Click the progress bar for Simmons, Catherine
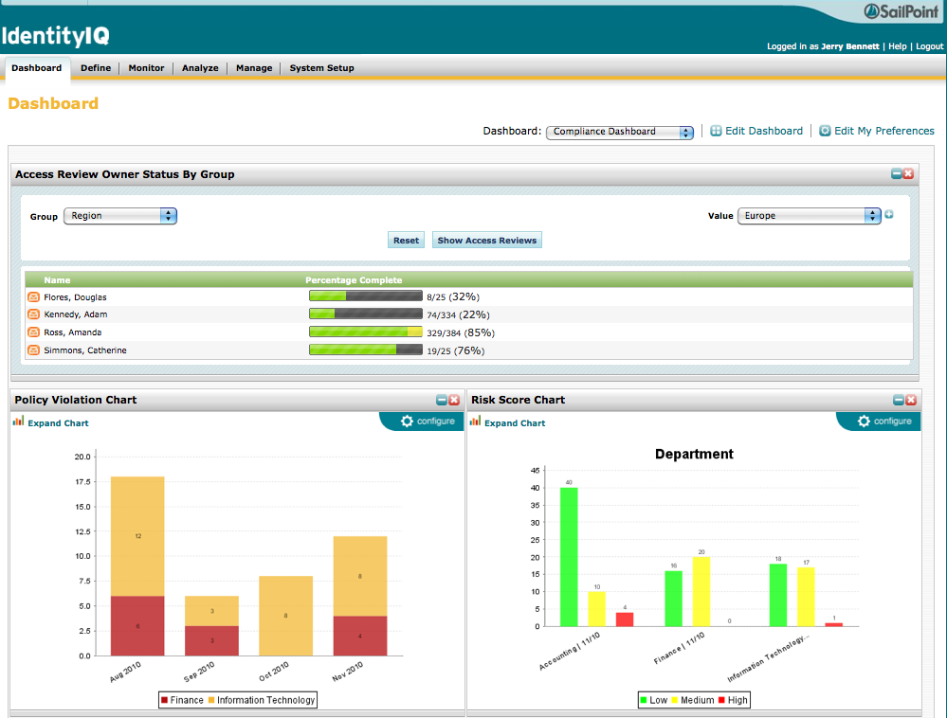Screen dimensions: 947x718 coord(366,350)
